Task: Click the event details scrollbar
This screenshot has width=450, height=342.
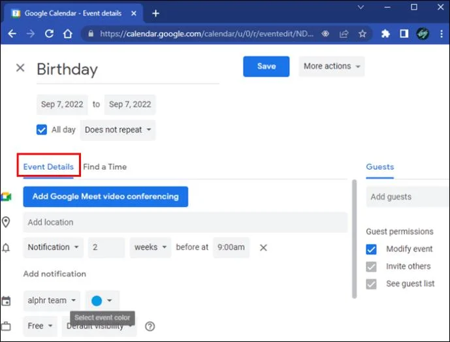Action: pos(355,239)
